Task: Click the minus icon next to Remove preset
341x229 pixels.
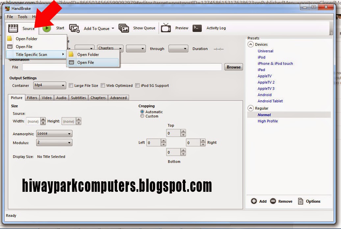Action: [x=273, y=201]
